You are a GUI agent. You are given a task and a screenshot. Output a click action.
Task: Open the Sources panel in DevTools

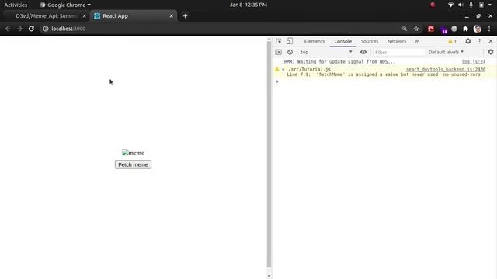[370, 41]
